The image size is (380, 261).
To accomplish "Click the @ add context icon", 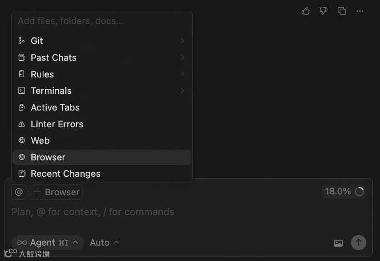I will tap(19, 192).
